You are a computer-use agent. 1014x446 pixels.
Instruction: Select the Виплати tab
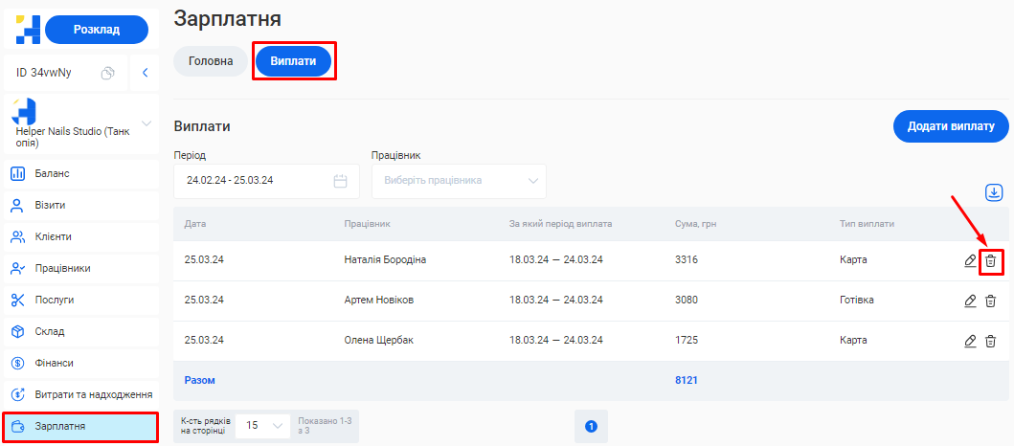[x=293, y=61]
